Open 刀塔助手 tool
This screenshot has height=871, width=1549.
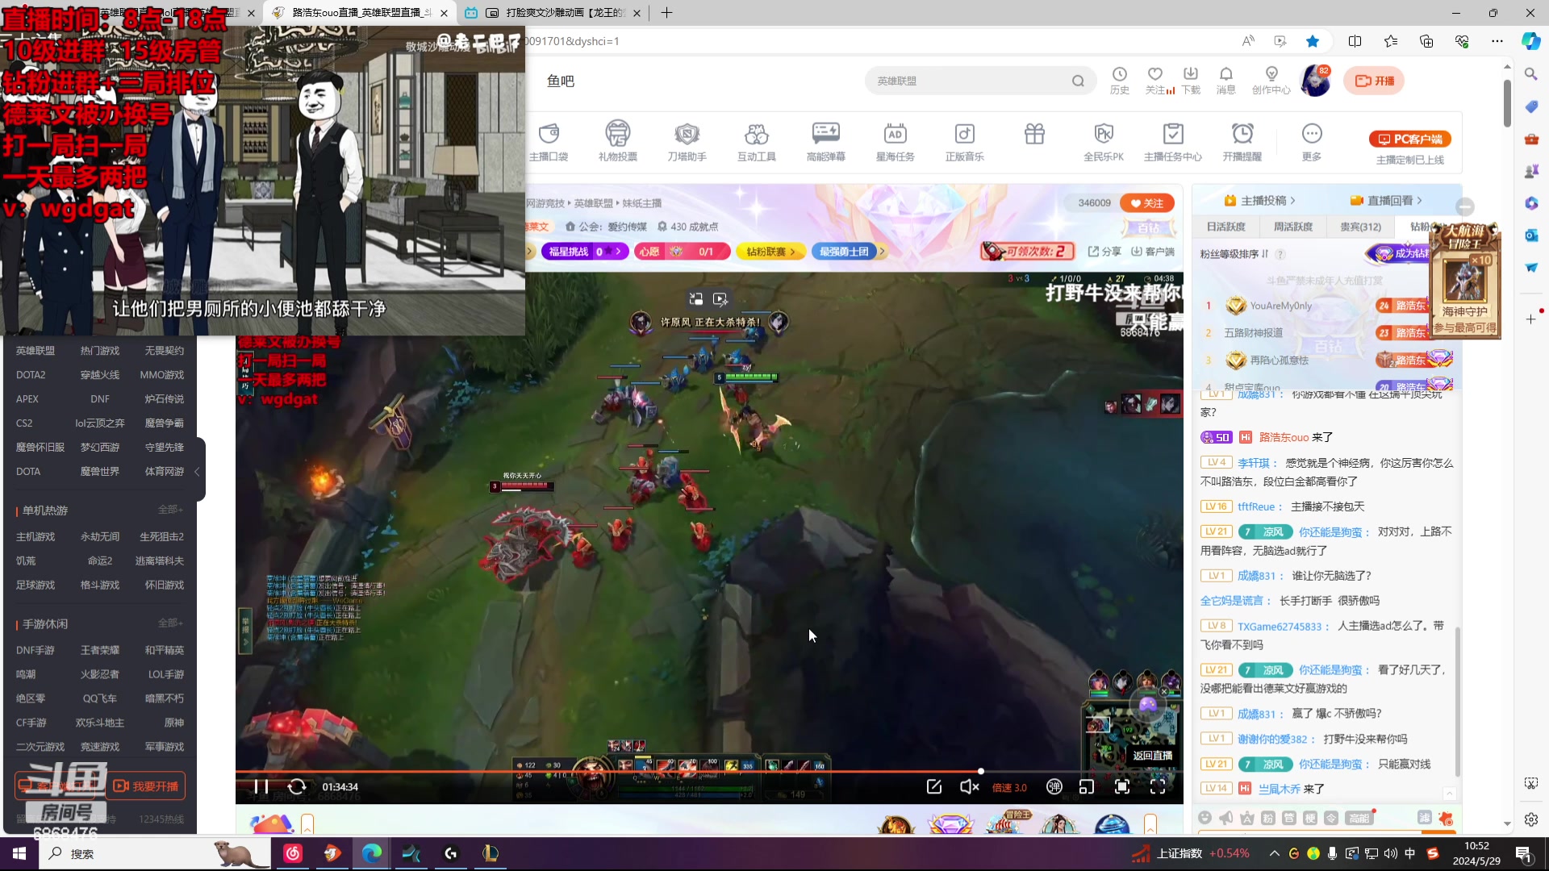click(687, 141)
